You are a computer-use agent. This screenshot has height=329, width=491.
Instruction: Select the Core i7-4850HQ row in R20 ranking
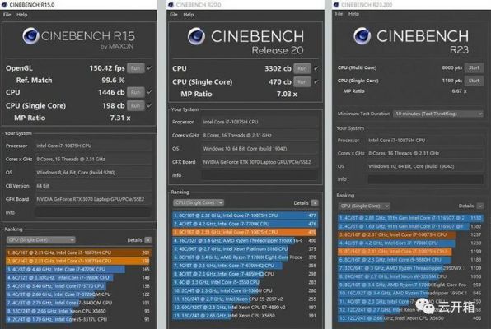(245, 274)
